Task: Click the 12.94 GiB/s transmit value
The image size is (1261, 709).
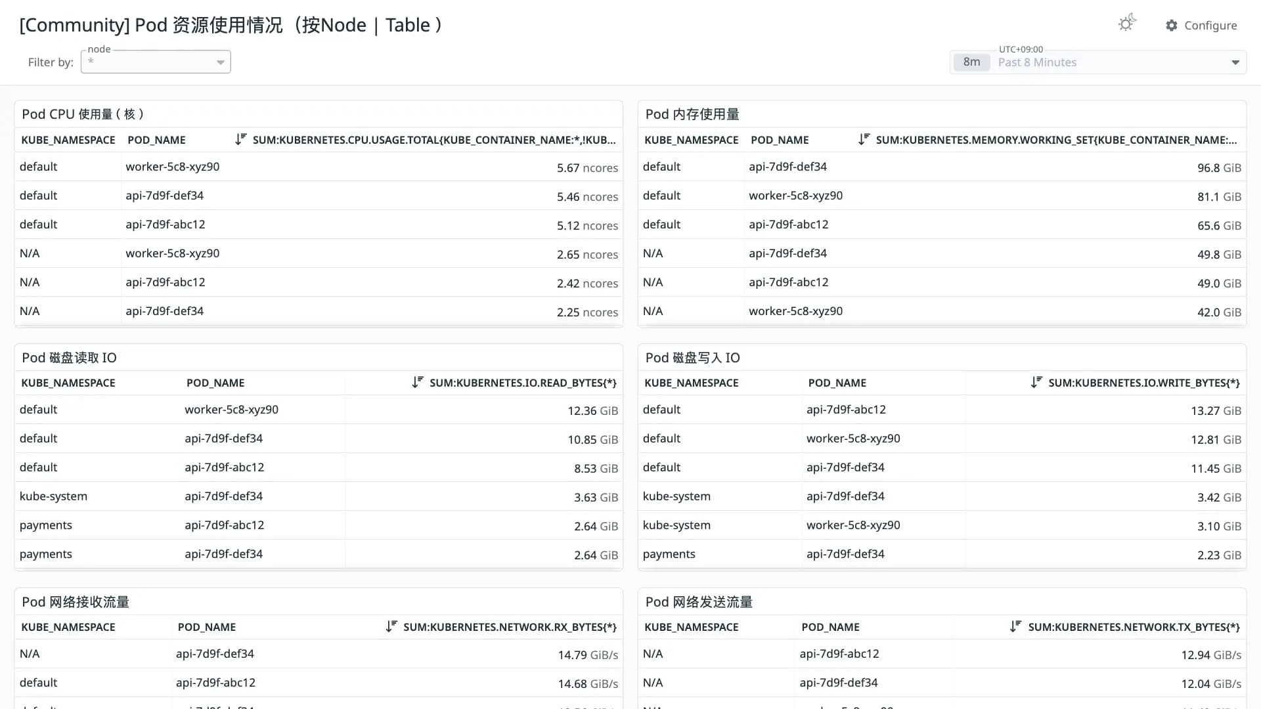Action: pos(1211,655)
